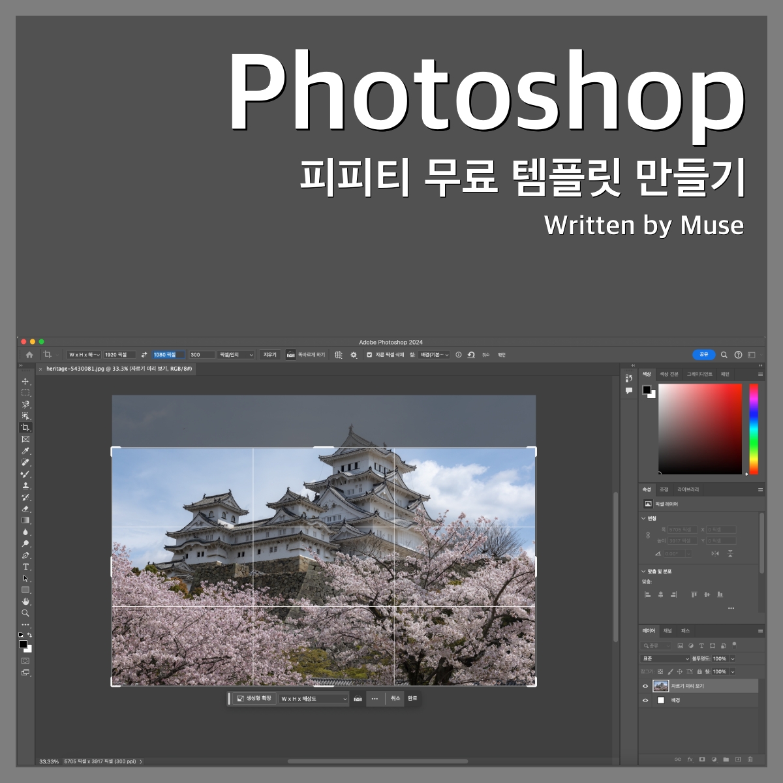This screenshot has height=783, width=783.
Task: Select the Move tool
Action: 25,382
